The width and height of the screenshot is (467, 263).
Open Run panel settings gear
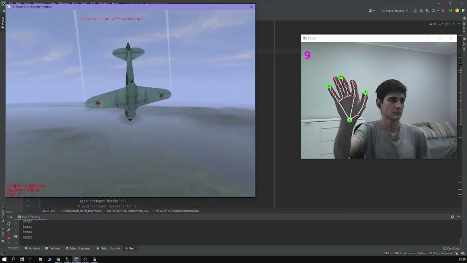click(452, 217)
